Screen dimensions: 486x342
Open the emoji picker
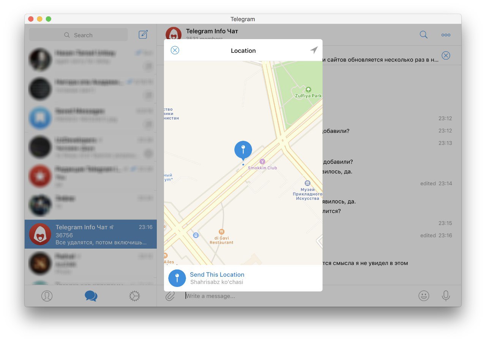pos(424,296)
